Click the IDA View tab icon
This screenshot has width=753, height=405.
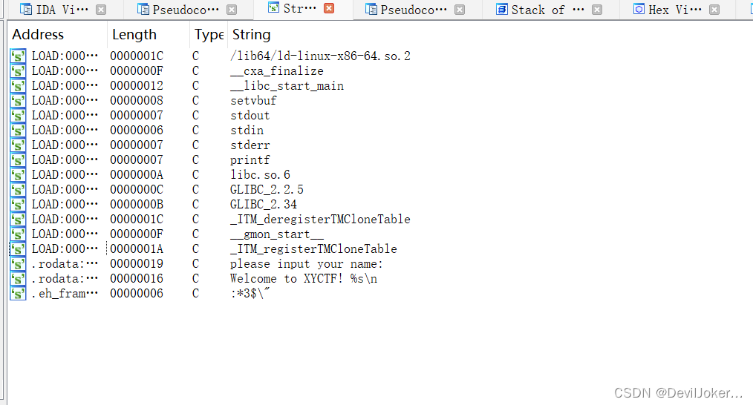point(27,10)
